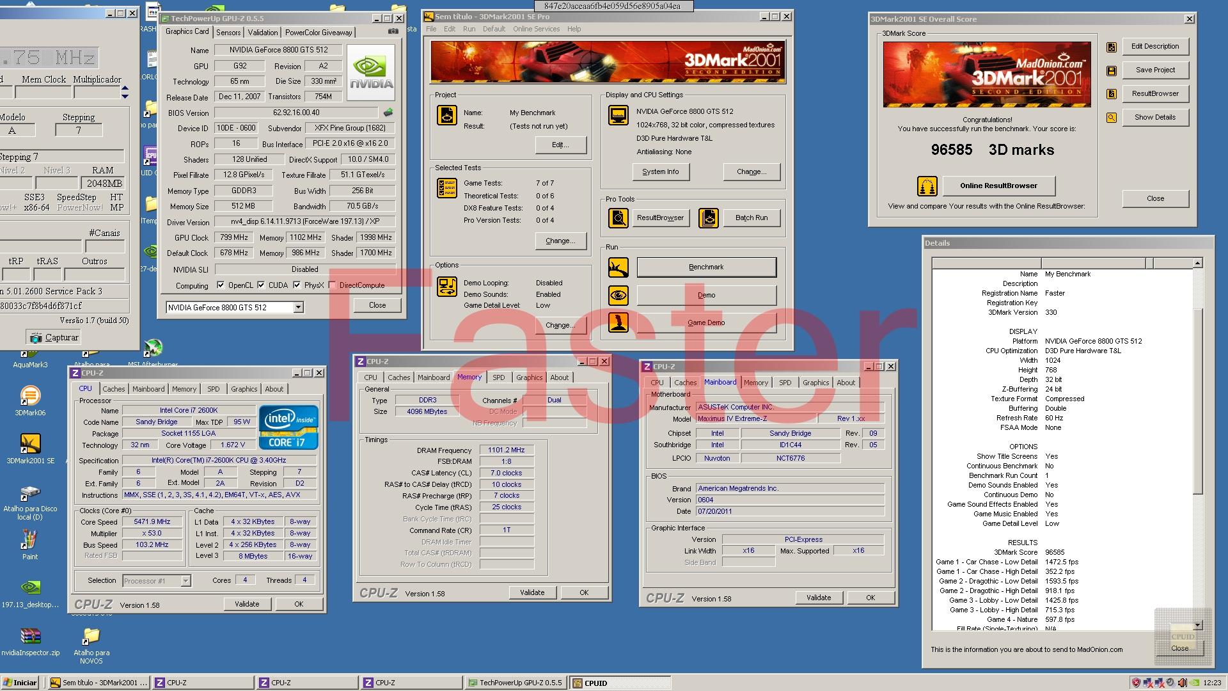
Task: Open the Paint desktop shortcut
Action: pyautogui.click(x=29, y=544)
